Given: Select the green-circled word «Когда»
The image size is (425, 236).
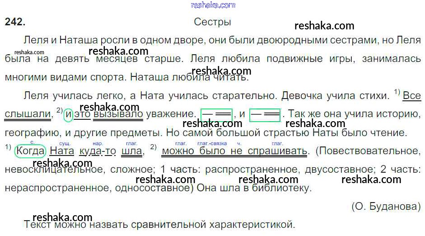Looking at the screenshot, I should [30, 151].
